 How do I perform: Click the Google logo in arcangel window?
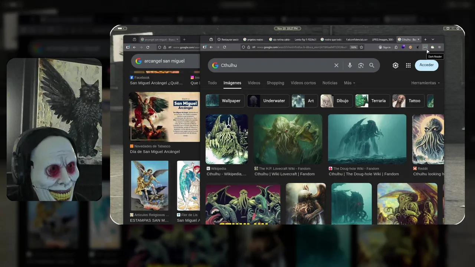click(138, 61)
